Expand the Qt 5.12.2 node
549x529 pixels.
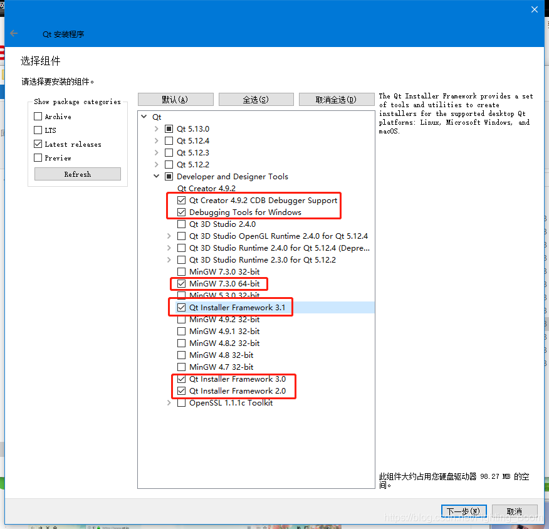pyautogui.click(x=156, y=165)
